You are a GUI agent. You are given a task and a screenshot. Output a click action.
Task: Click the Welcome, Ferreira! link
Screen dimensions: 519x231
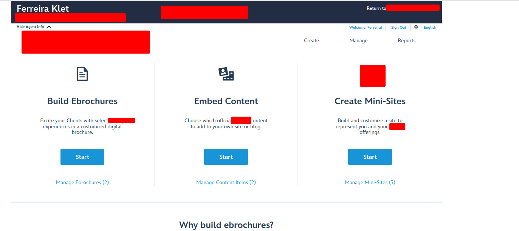coord(365,28)
